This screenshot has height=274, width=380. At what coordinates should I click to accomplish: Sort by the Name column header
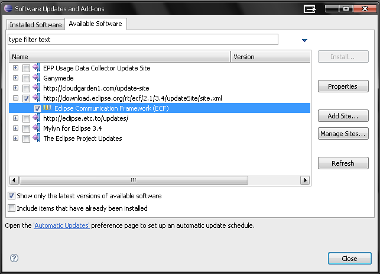pos(120,57)
